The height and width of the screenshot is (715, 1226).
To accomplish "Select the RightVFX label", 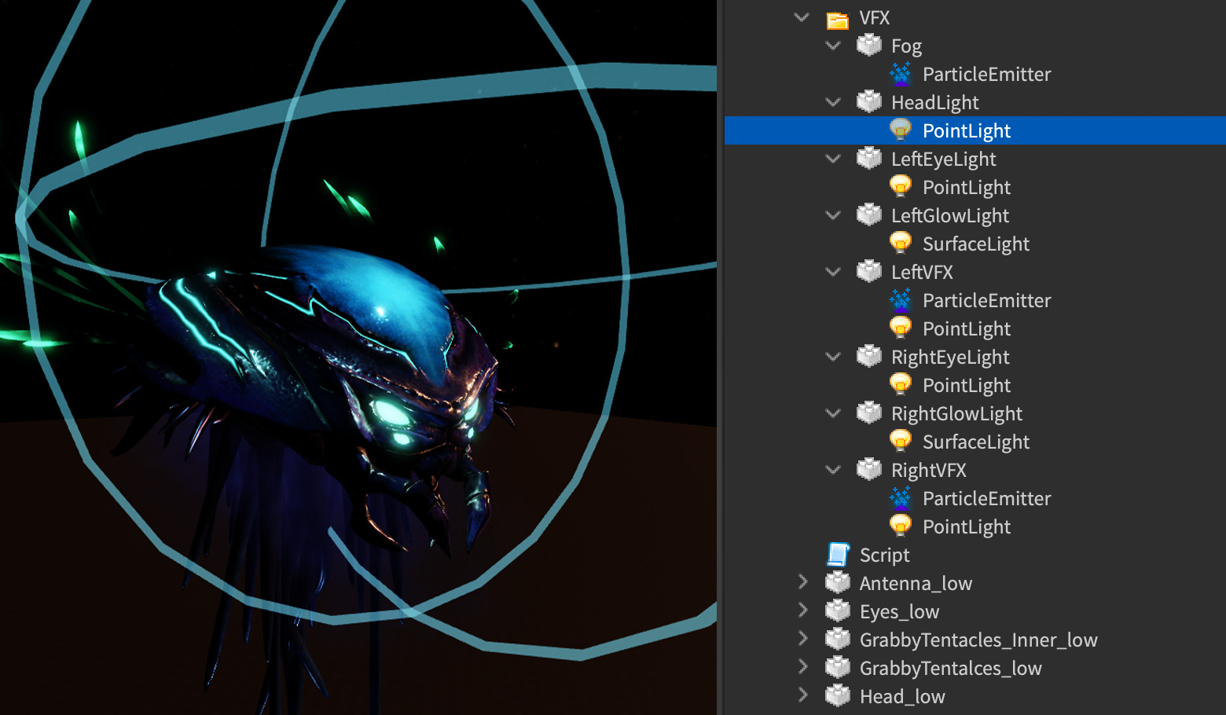I will click(929, 471).
